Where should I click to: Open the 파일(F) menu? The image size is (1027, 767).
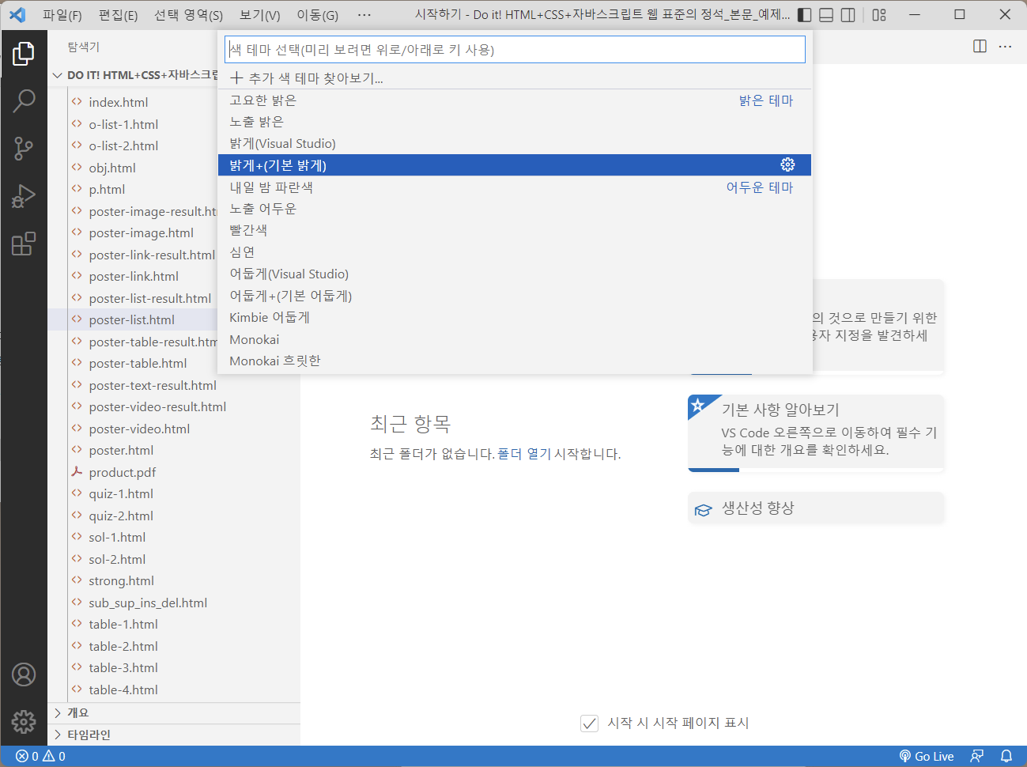click(62, 14)
